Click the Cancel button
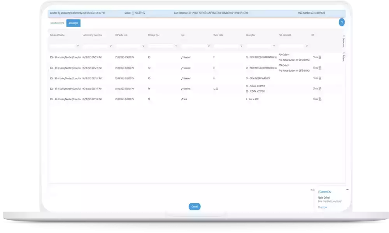The image size is (389, 233). click(x=194, y=207)
